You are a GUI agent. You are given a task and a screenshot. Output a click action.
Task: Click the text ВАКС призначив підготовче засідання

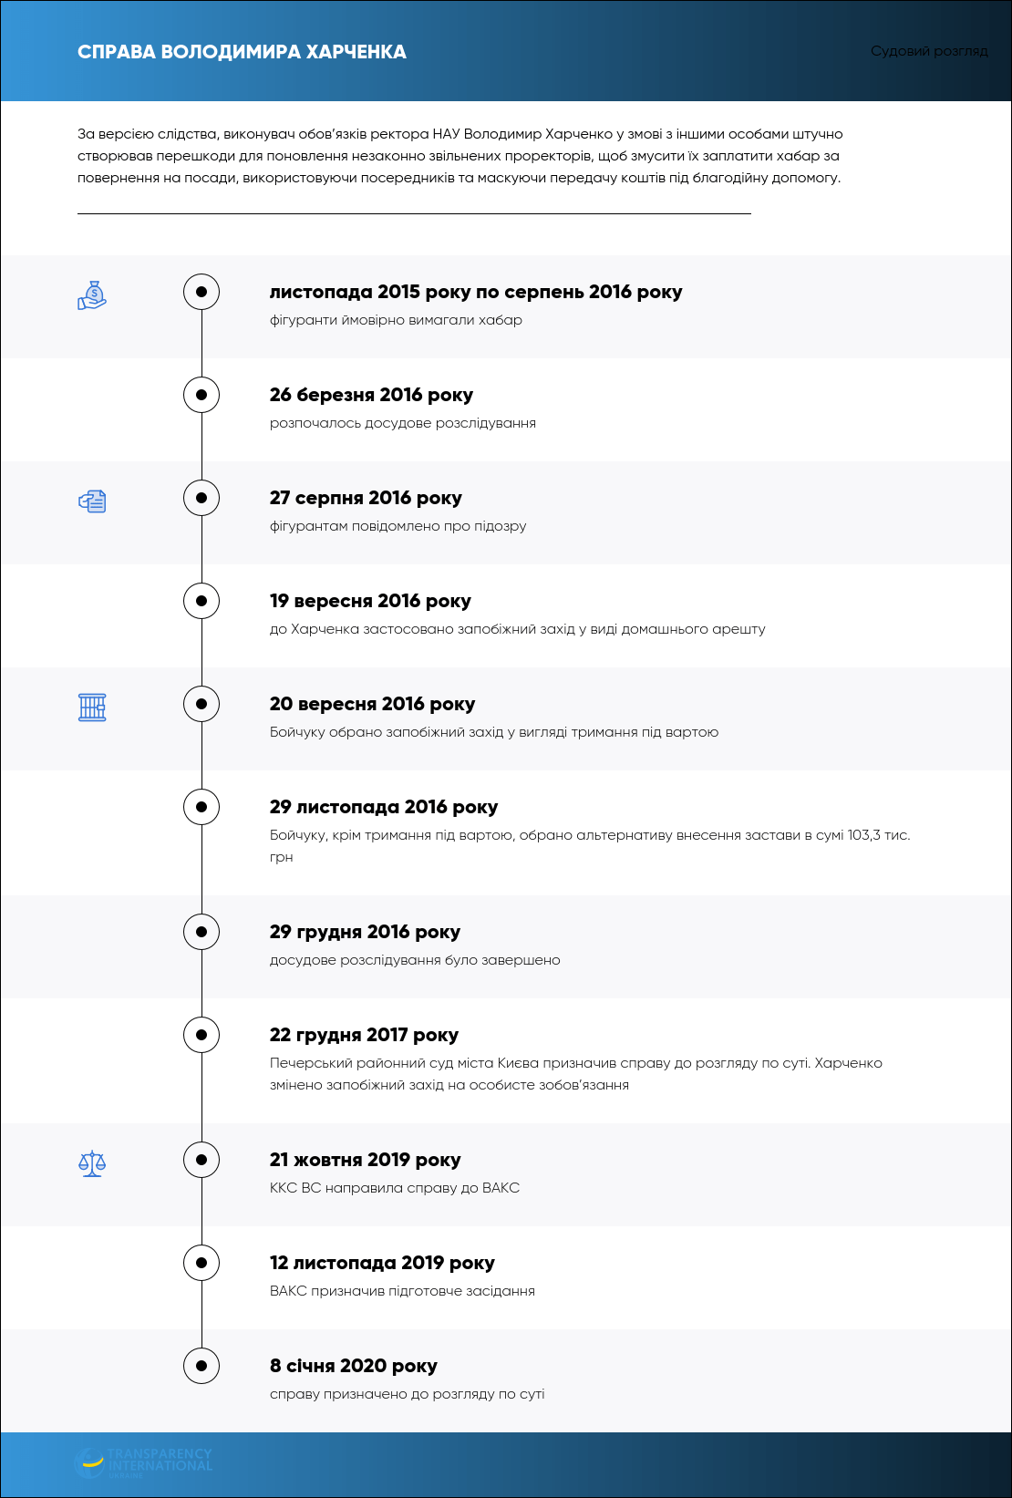(402, 1291)
